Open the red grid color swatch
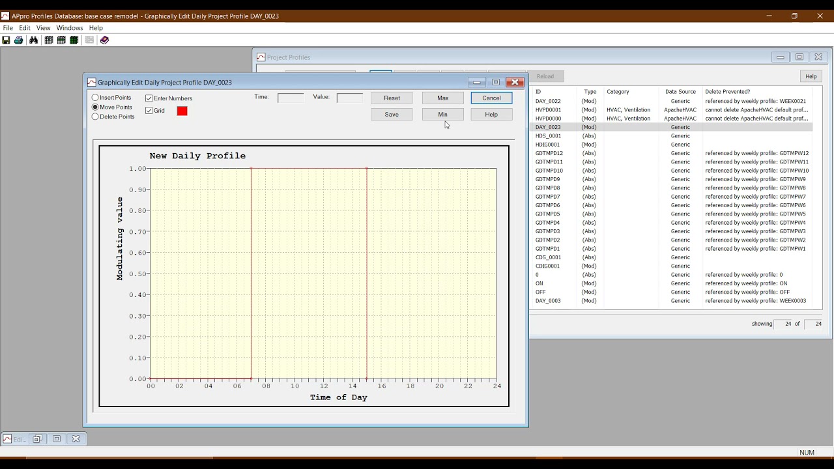Screen dimensions: 834x469 point(182,111)
